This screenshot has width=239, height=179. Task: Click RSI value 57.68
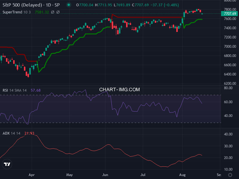(x=36, y=90)
